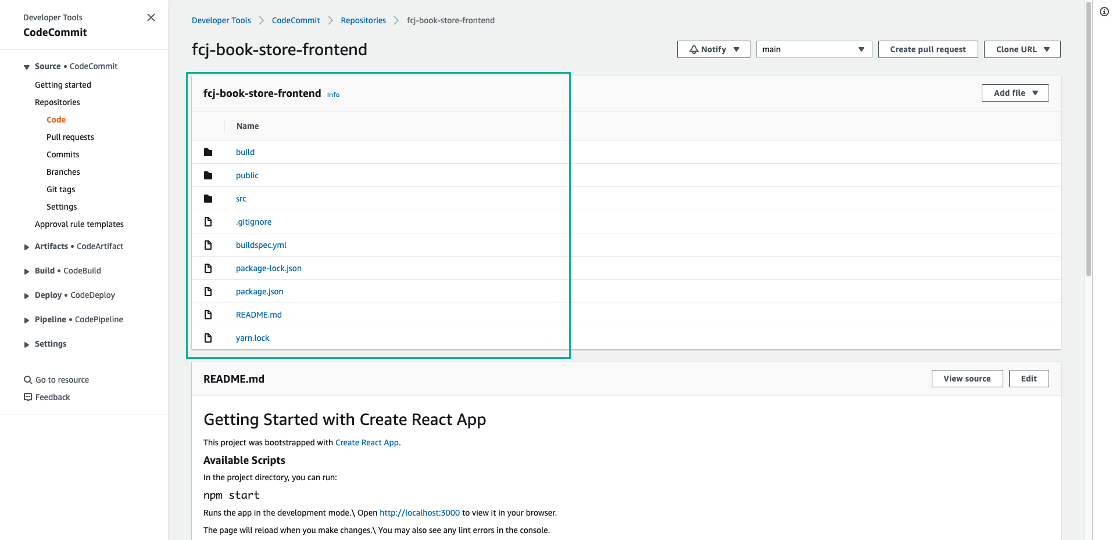Image resolution: width=1116 pixels, height=540 pixels.
Task: Click the folder icon beside build
Action: (x=208, y=152)
